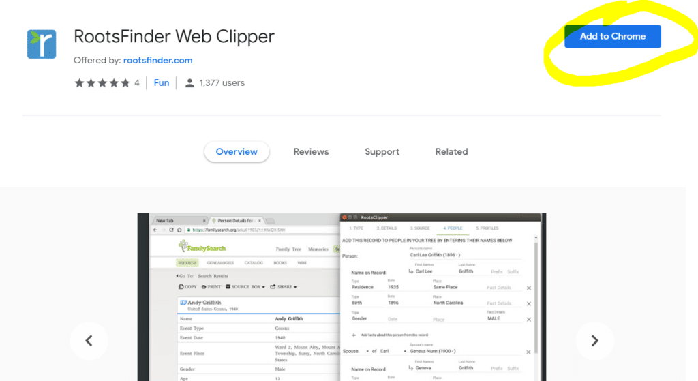Show next screenshot with right arrow
The image size is (698, 381).
pyautogui.click(x=594, y=341)
